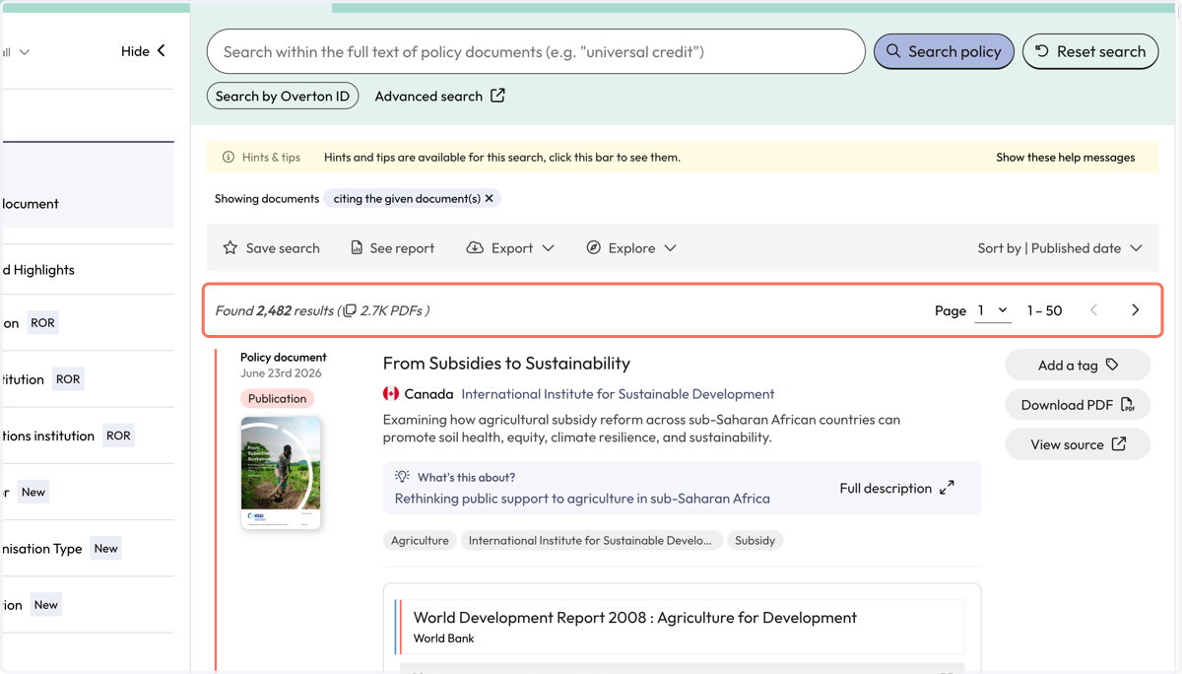Open From Subsidies to Sustainability title
1182x674 pixels.
pyautogui.click(x=506, y=363)
